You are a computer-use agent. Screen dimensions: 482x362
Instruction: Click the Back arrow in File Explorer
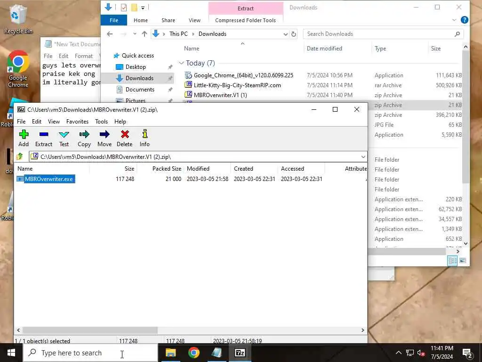[x=110, y=34]
